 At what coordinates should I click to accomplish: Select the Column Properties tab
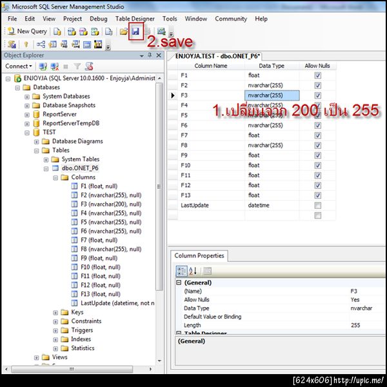199,255
